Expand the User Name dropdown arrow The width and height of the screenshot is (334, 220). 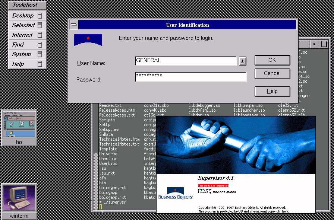242,61
